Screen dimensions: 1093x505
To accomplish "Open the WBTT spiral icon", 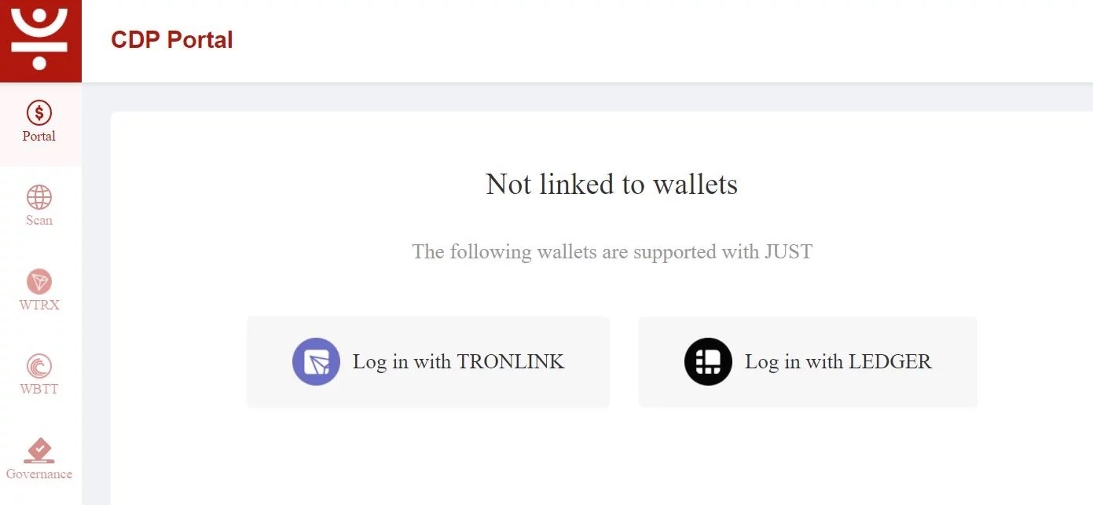I will (39, 366).
